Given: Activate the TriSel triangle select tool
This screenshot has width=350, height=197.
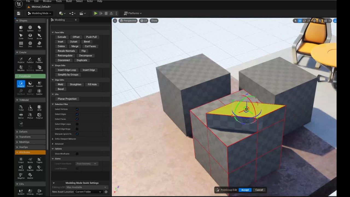Looking at the screenshot, I should [21, 108].
